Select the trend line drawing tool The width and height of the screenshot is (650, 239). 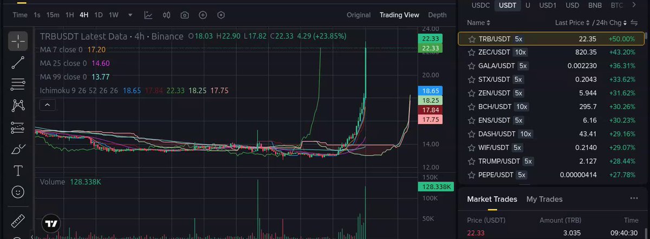pyautogui.click(x=17, y=62)
